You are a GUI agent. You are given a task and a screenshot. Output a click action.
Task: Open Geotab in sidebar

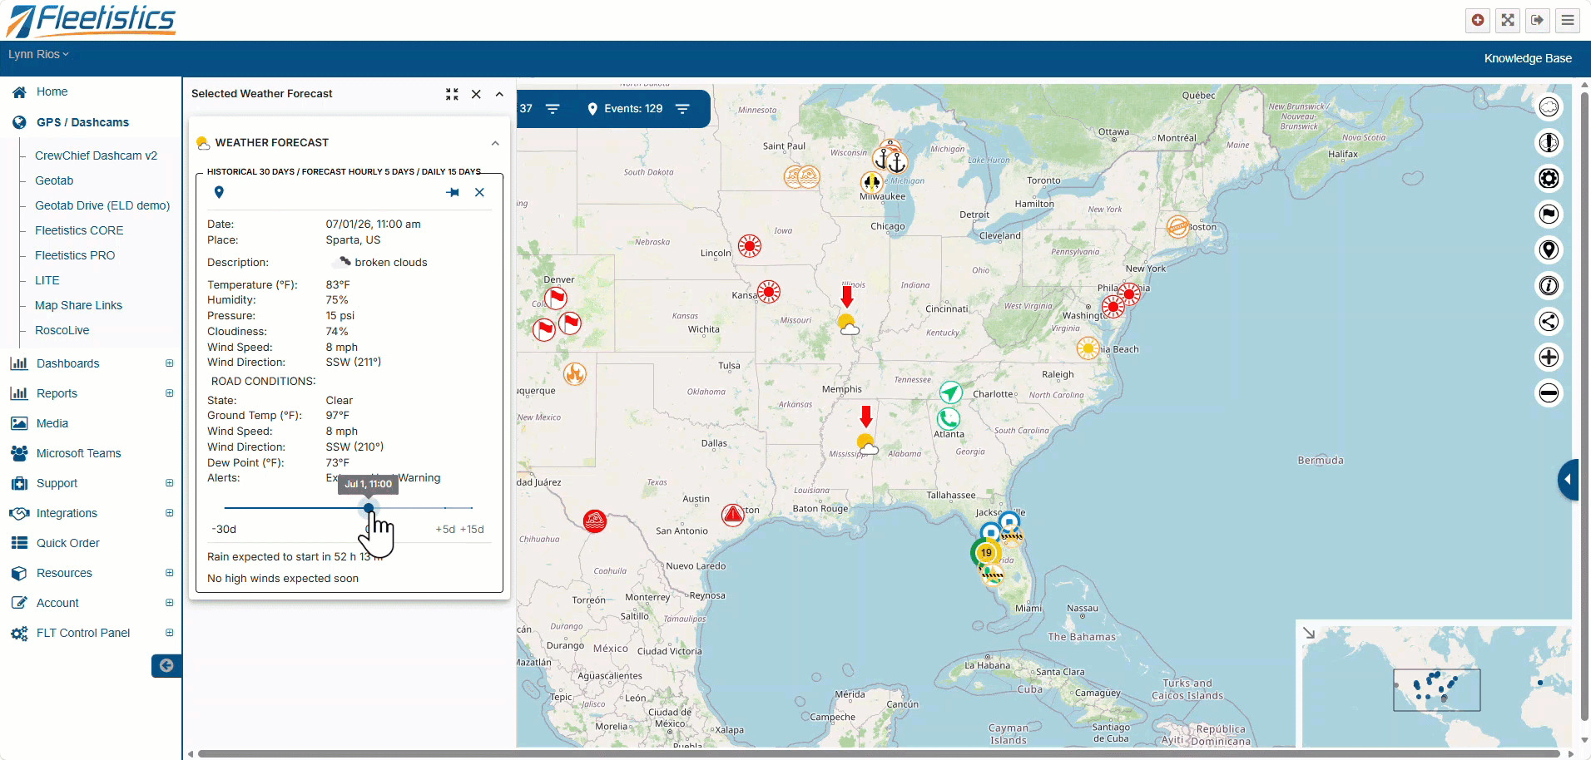point(54,180)
